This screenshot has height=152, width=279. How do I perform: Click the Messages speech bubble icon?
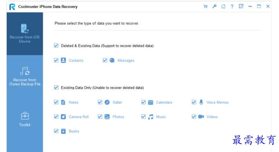(112, 60)
